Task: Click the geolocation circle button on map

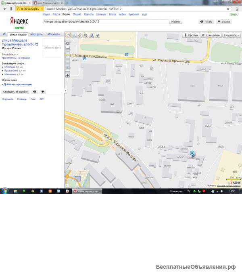Action: point(68,43)
